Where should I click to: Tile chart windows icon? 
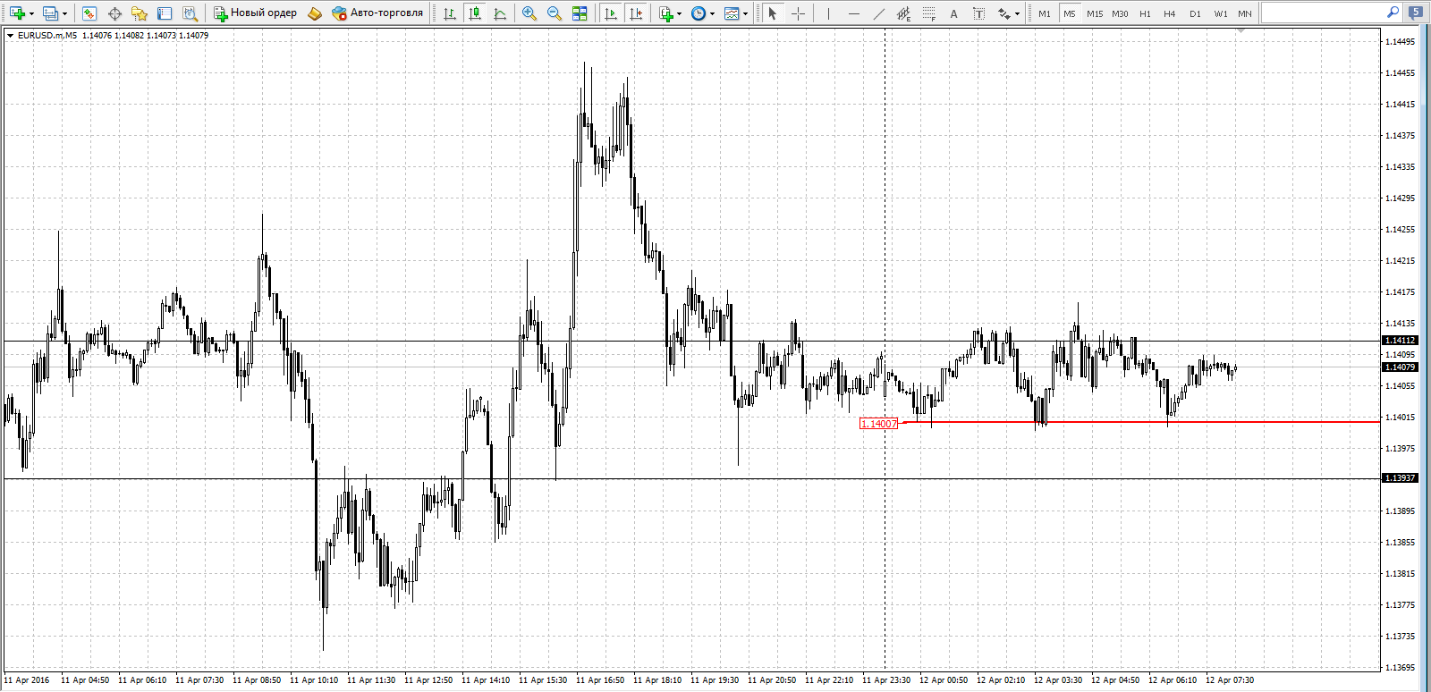(580, 13)
